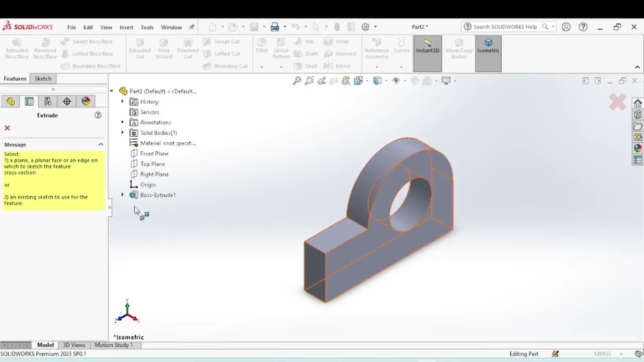Open the DimXpertManager crosshair tab
This screenshot has width=644, height=362.
[x=67, y=102]
